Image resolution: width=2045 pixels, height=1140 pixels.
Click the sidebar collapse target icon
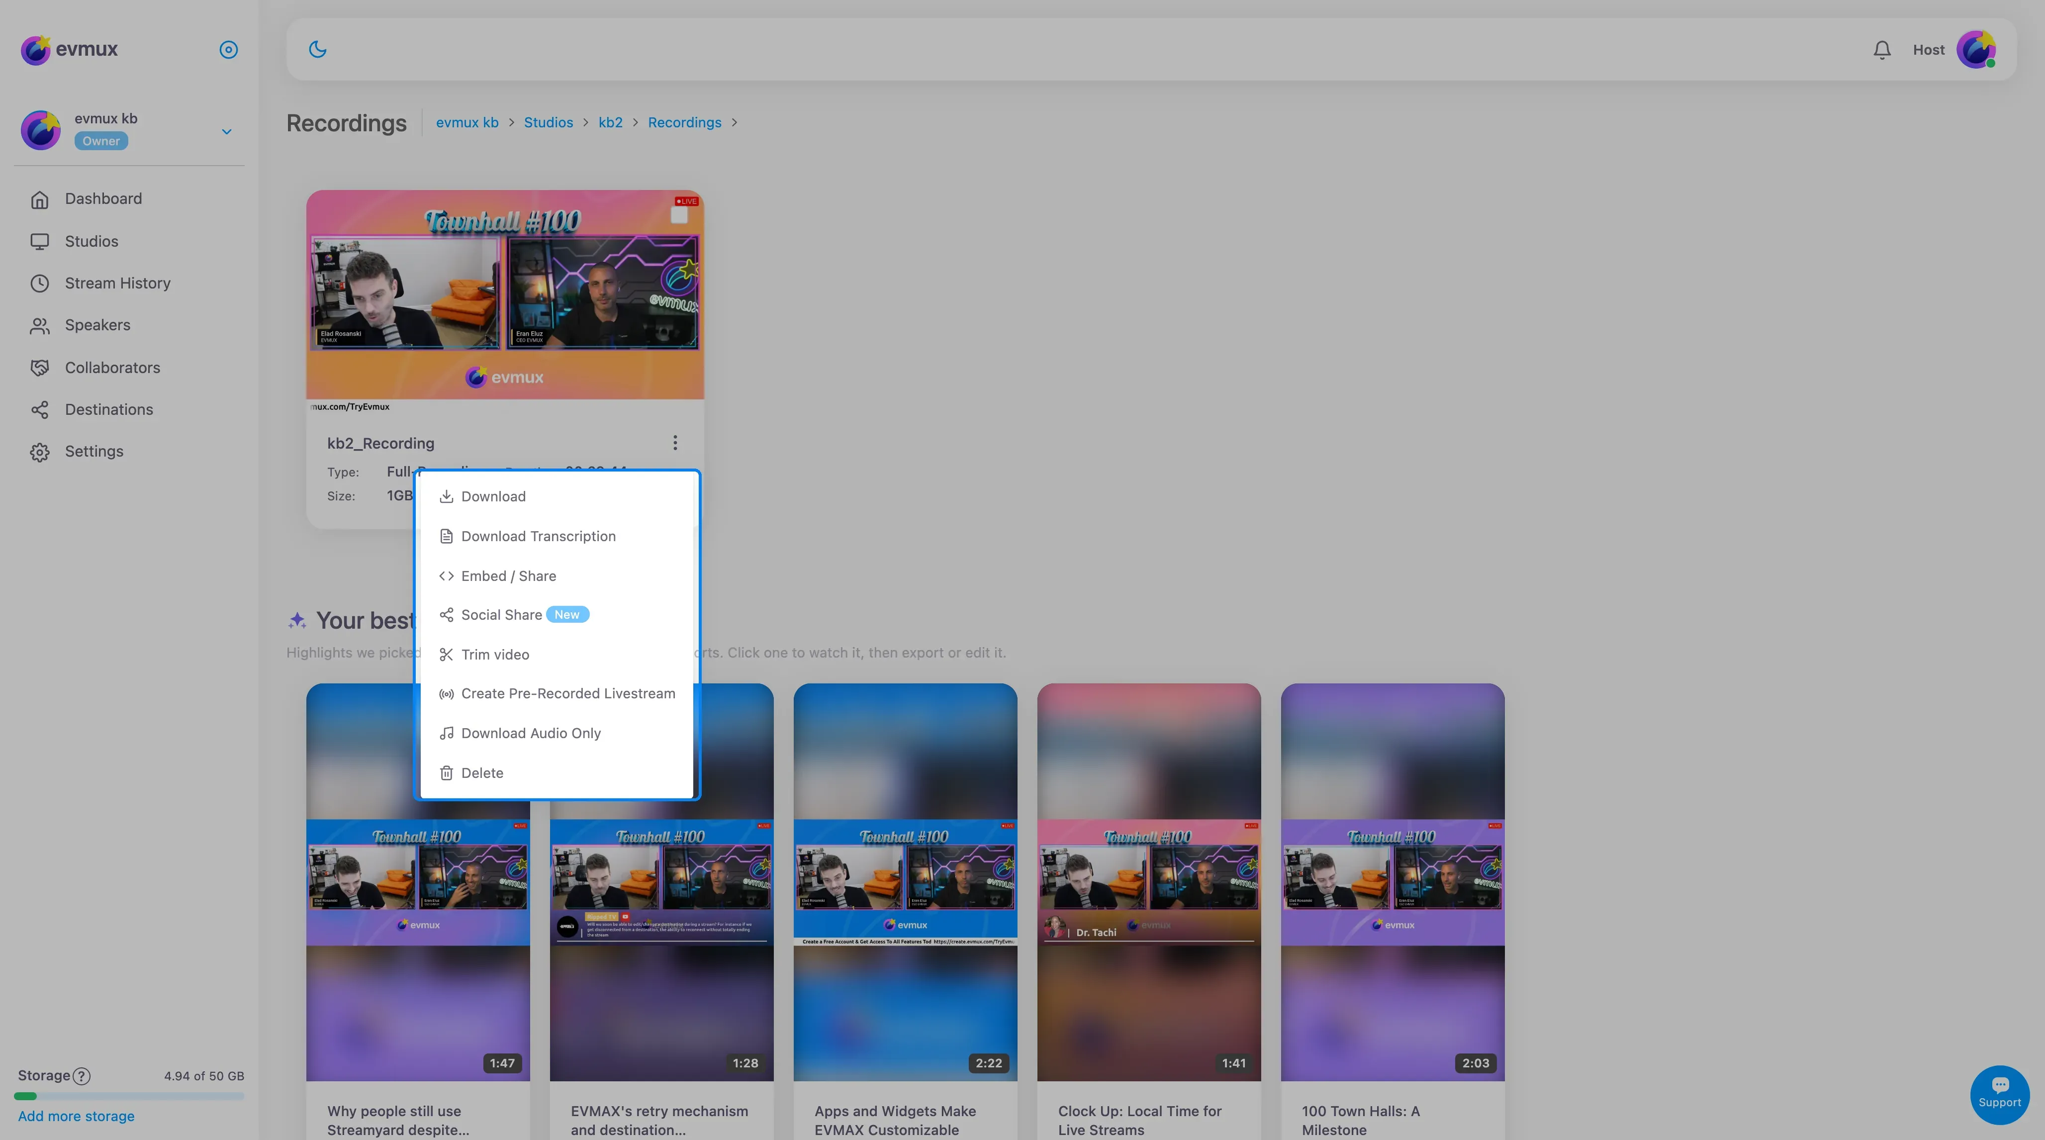coord(228,49)
